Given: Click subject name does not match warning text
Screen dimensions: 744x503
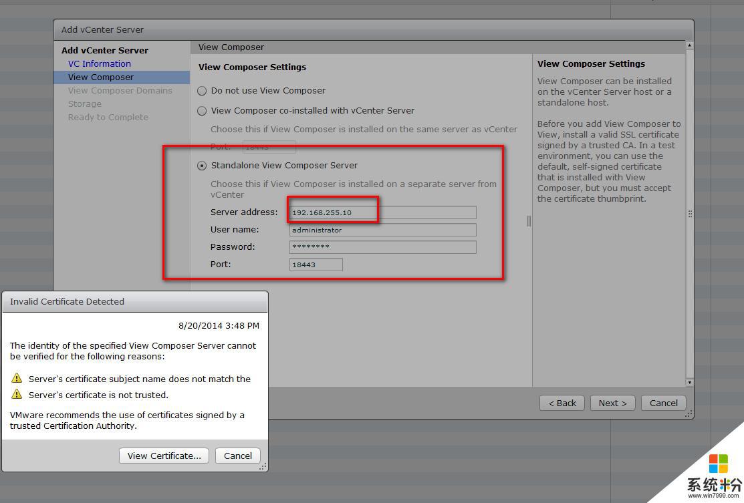Looking at the screenshot, I should click(140, 379).
